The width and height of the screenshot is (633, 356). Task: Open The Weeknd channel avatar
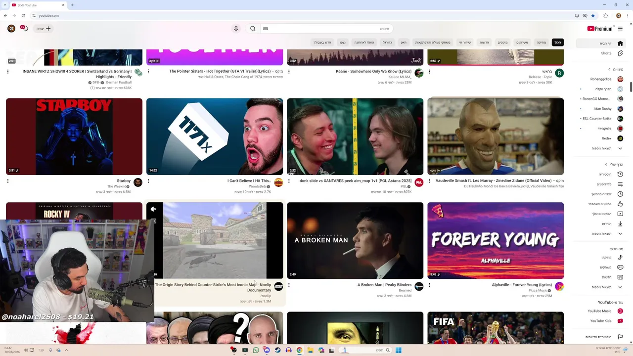138,182
